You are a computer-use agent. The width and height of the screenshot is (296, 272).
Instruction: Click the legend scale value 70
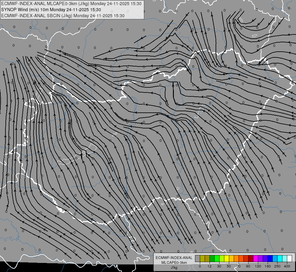pos(239,266)
